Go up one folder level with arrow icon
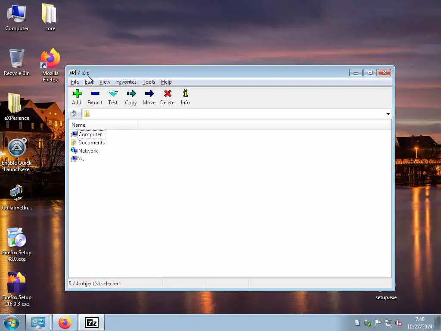Image resolution: width=441 pixels, height=331 pixels. 74,114
